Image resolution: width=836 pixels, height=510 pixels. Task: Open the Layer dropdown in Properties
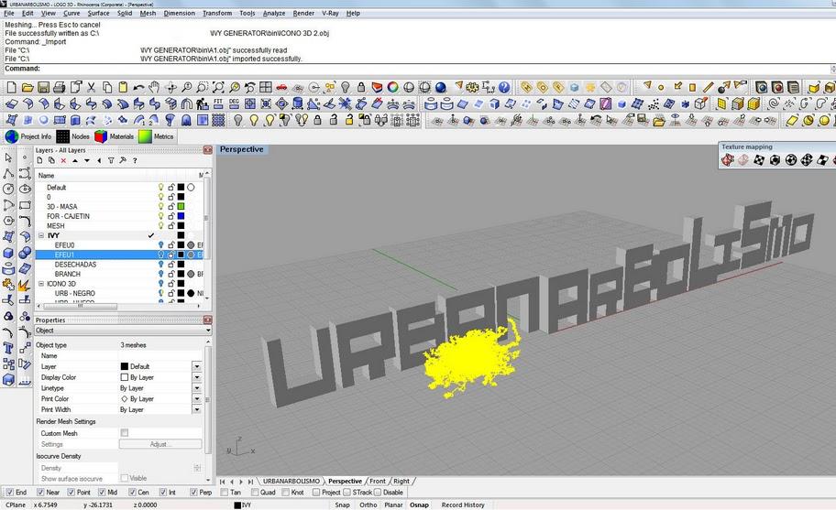coord(197,366)
